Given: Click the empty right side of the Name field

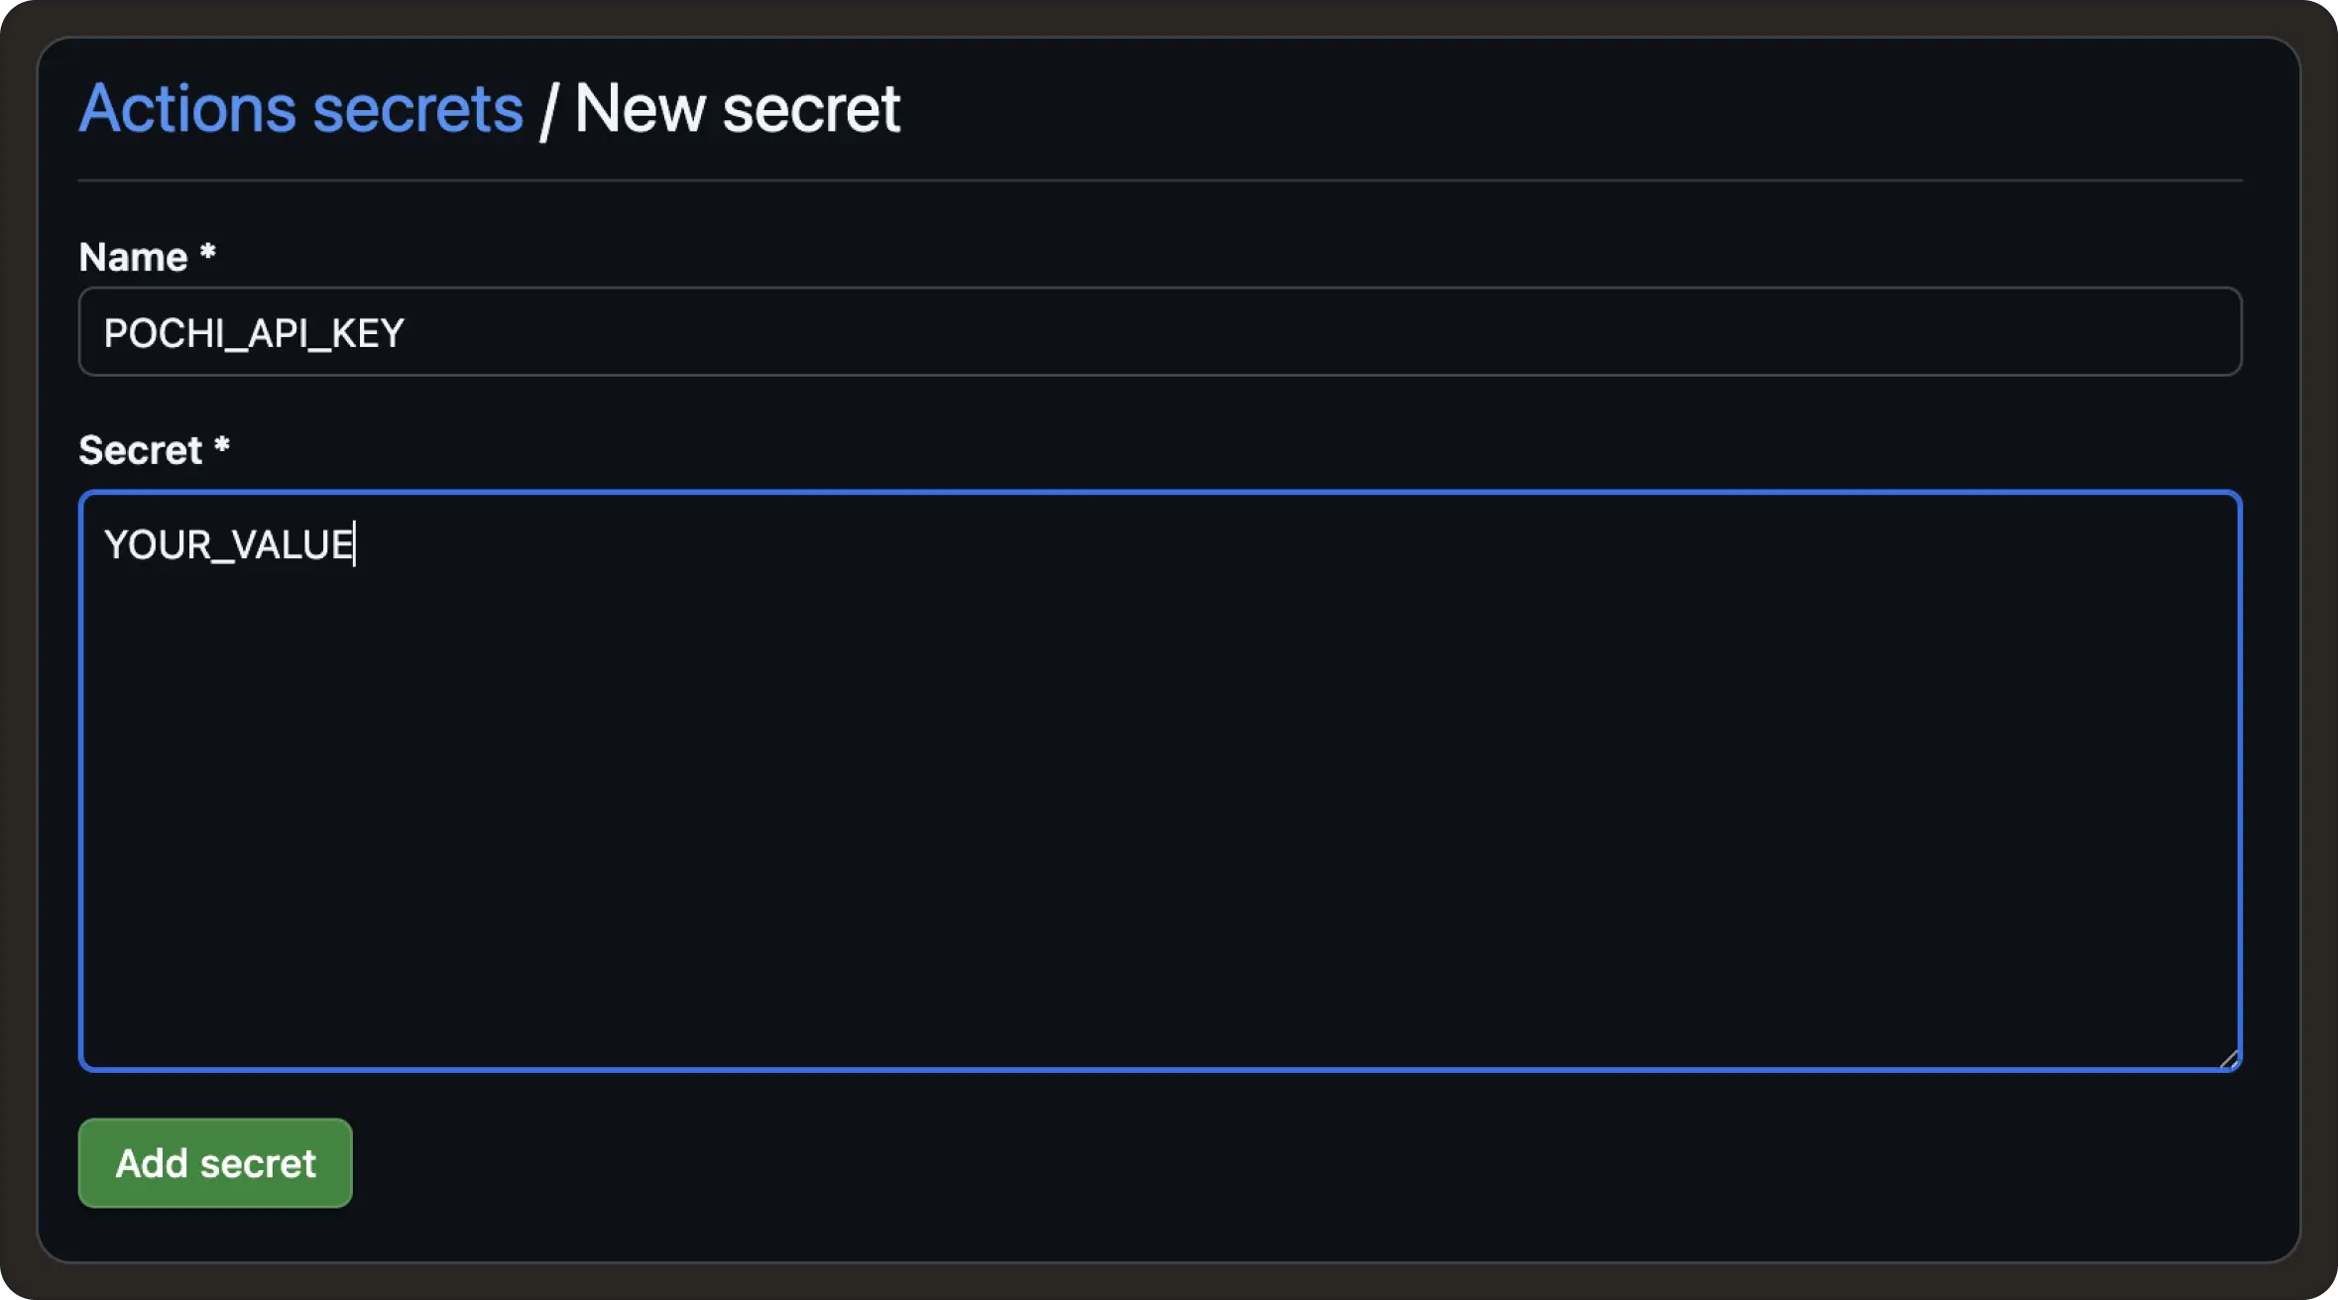Looking at the screenshot, I should point(1785,332).
